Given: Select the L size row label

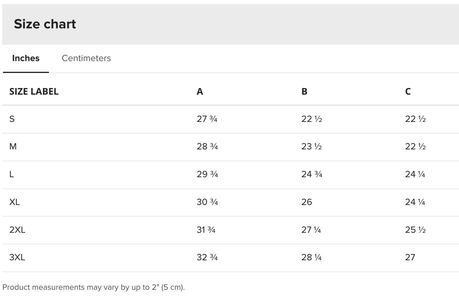Looking at the screenshot, I should (x=12, y=174).
